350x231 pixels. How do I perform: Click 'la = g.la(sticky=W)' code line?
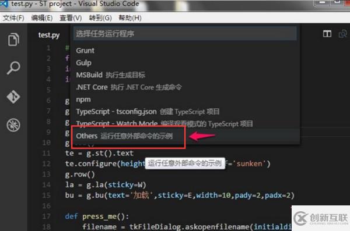pyautogui.click(x=106, y=185)
